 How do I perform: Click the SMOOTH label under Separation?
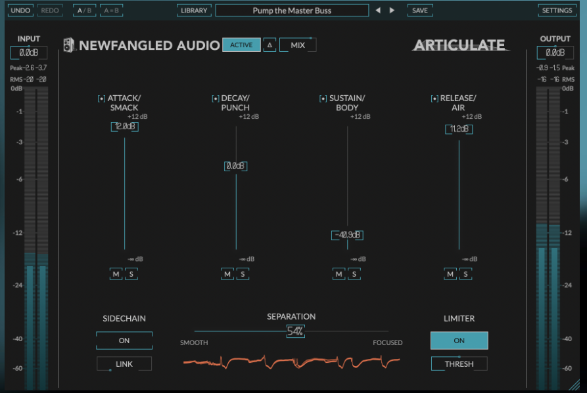[x=194, y=342]
